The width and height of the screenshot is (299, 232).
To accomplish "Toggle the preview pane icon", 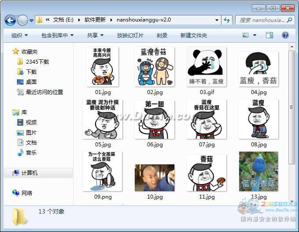I will pos(269,35).
